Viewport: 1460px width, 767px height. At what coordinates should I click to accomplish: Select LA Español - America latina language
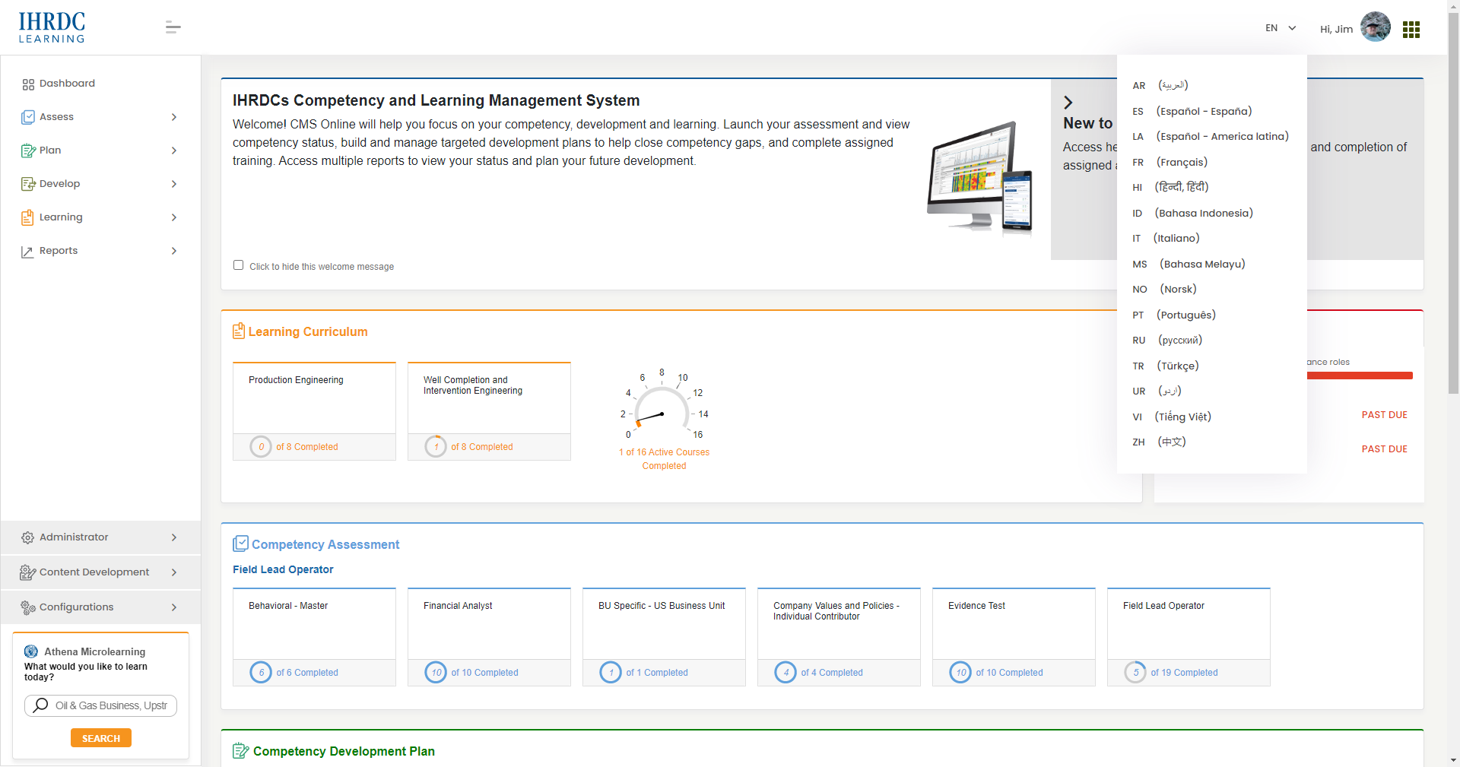pos(1211,136)
